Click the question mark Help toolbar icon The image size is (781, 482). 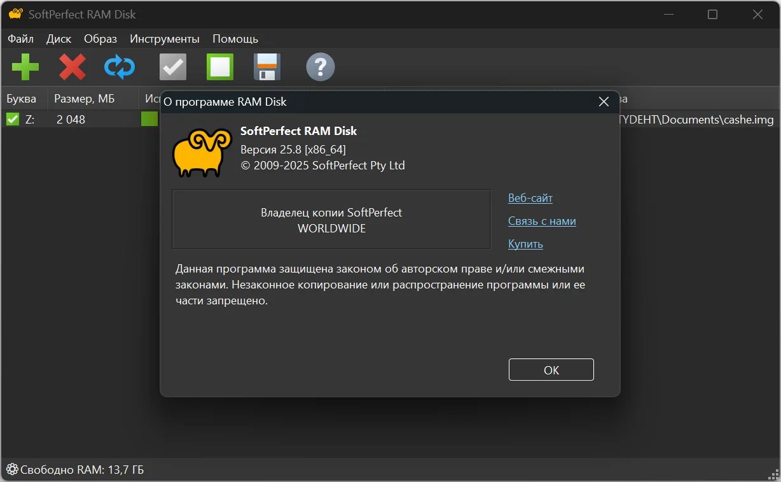click(321, 67)
